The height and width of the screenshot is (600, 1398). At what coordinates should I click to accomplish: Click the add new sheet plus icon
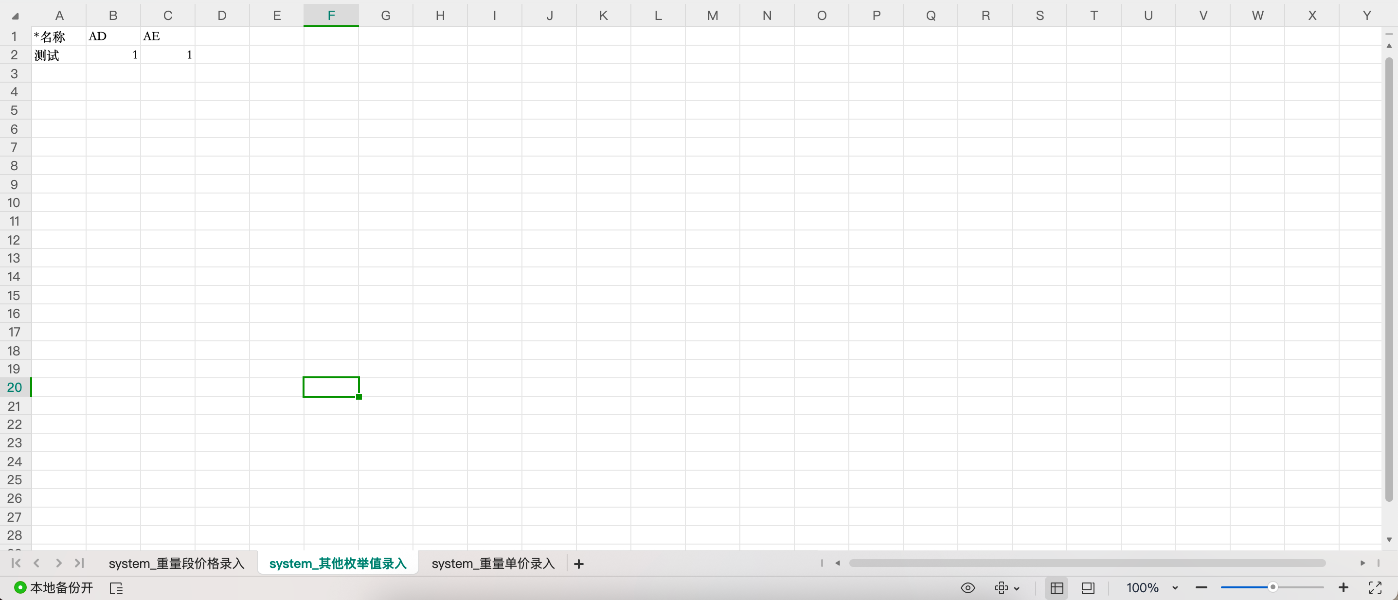578,564
